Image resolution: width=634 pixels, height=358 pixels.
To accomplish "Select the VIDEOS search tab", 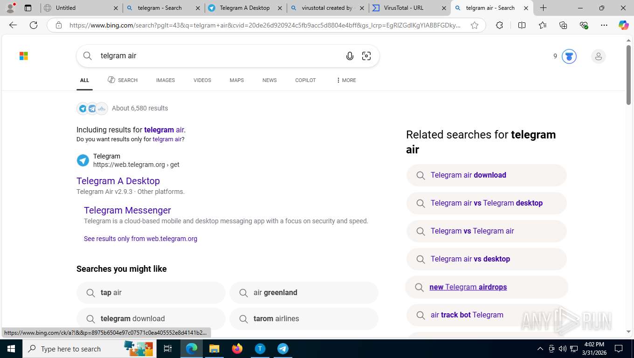I will point(202,80).
